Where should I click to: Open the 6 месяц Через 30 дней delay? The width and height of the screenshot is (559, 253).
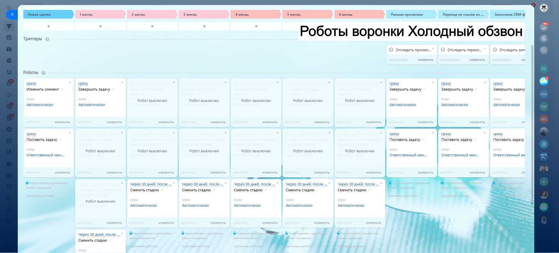point(358,184)
